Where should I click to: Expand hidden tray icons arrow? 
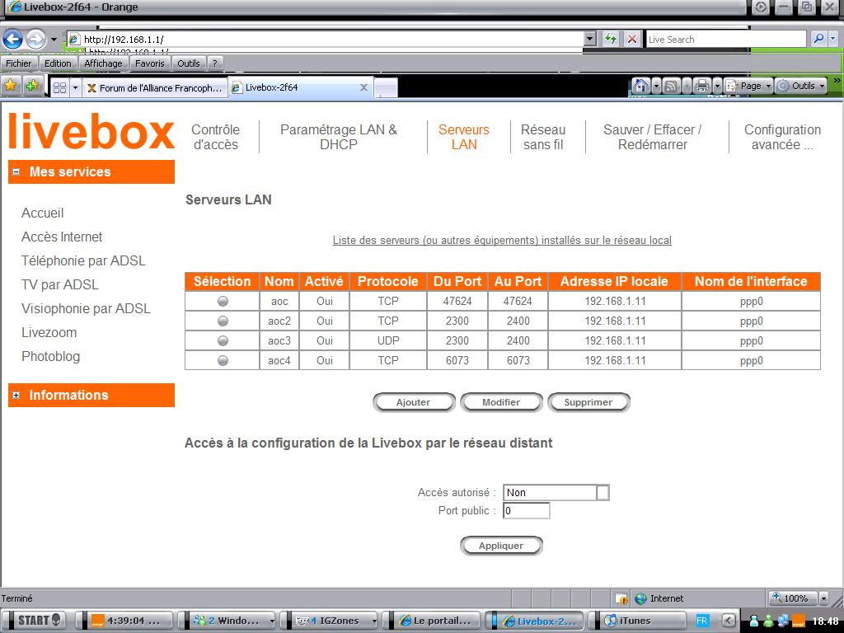[728, 621]
